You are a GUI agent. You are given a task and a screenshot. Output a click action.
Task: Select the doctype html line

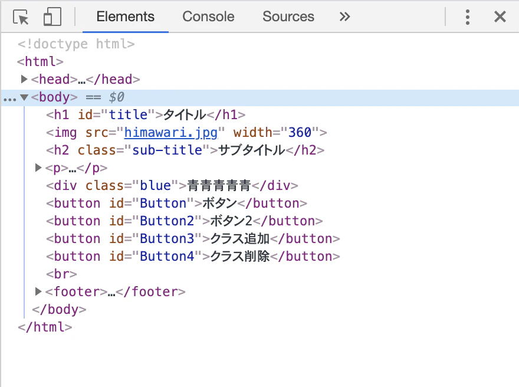point(76,44)
